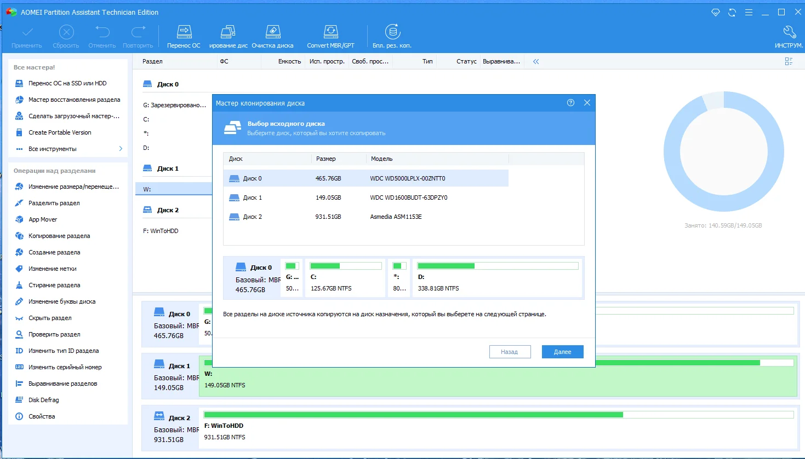Close the disk clone wizard dialog

pyautogui.click(x=587, y=102)
